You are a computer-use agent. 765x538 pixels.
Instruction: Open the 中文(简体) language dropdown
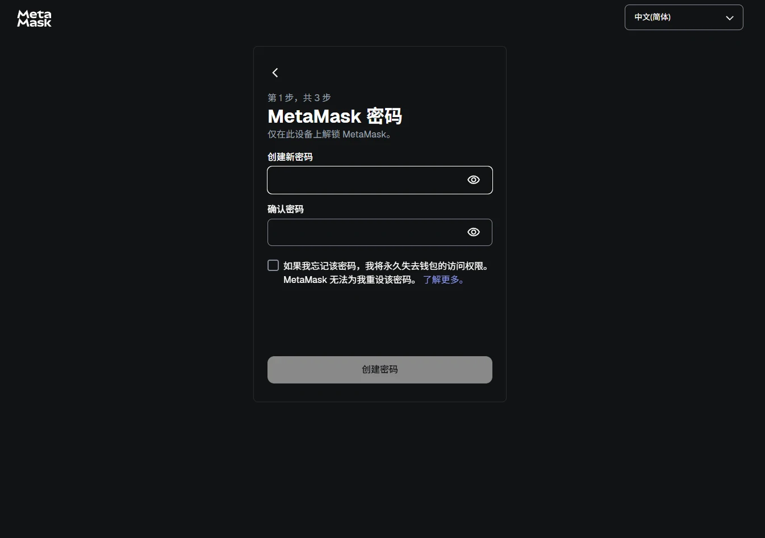point(684,17)
